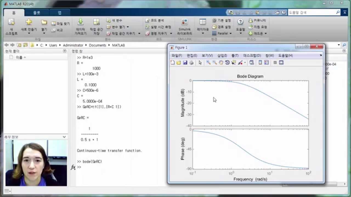Click the Documents segment in the folder path

(97, 45)
